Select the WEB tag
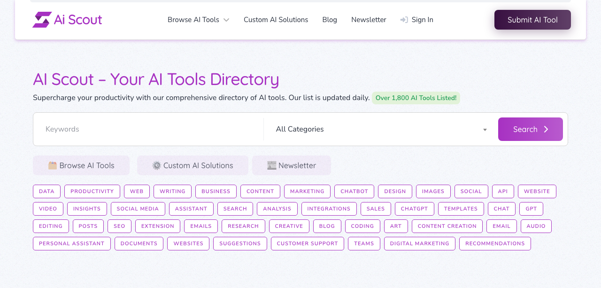This screenshot has height=288, width=601. [137, 191]
